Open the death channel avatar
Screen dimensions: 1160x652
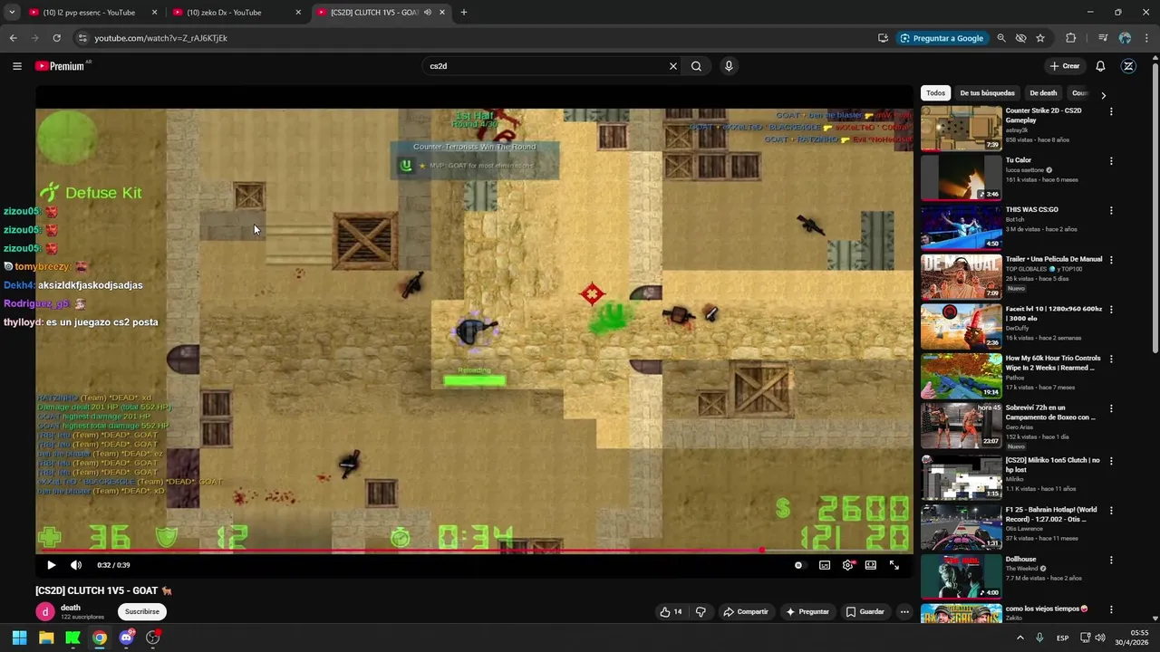pyautogui.click(x=45, y=611)
